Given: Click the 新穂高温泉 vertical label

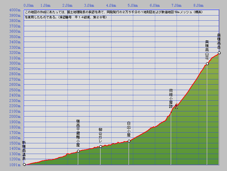Looking at the screenshot, I should pyautogui.click(x=24, y=151).
